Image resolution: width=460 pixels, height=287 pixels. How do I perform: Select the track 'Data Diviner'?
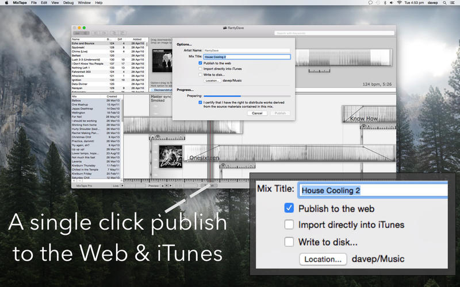[108, 84]
